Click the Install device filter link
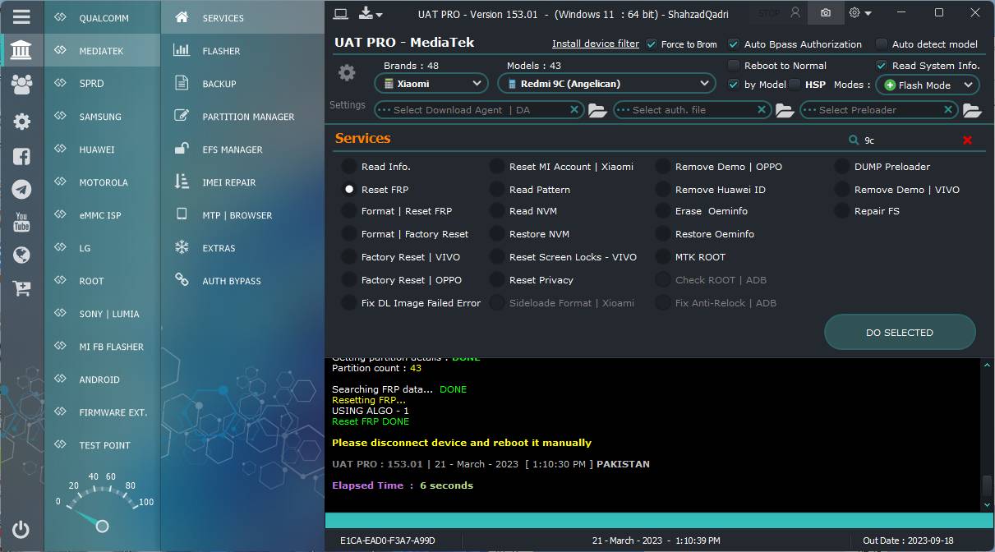 click(x=596, y=44)
